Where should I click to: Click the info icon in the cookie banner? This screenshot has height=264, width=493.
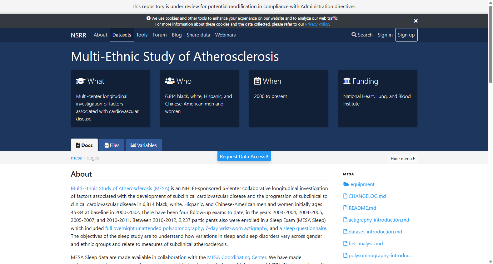click(148, 18)
